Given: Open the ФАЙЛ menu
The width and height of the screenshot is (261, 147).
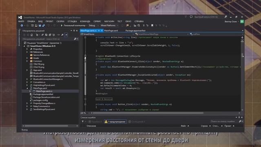Looking at the screenshot, I should [21, 21].
